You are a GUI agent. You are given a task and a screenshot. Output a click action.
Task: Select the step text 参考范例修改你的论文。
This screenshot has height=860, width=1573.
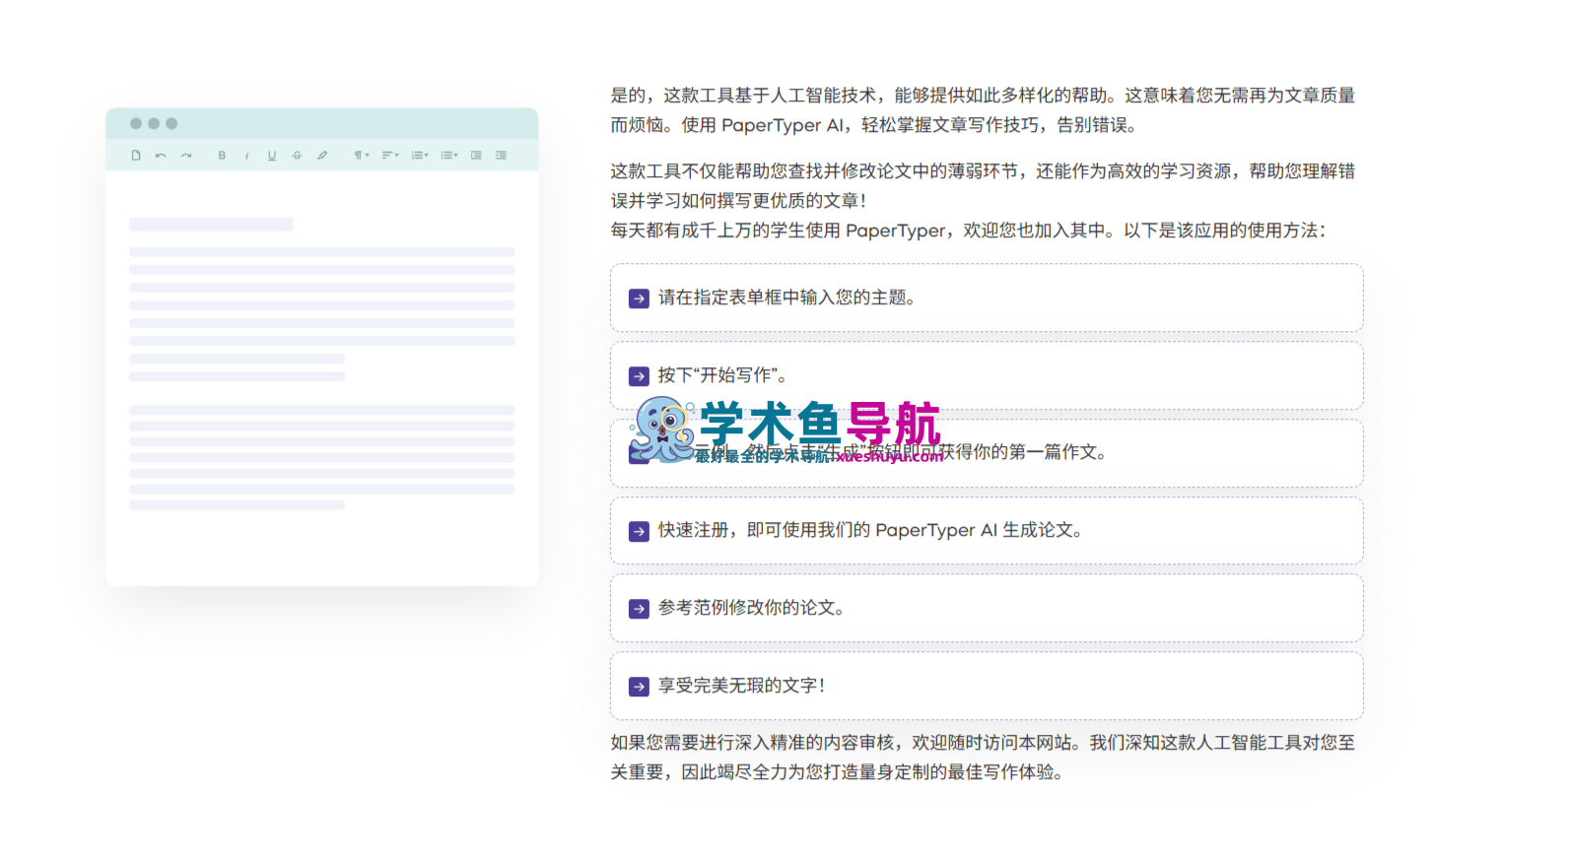click(751, 608)
